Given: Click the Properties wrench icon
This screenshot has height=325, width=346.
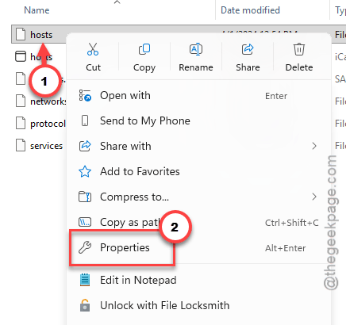Looking at the screenshot, I should pyautogui.click(x=85, y=247).
